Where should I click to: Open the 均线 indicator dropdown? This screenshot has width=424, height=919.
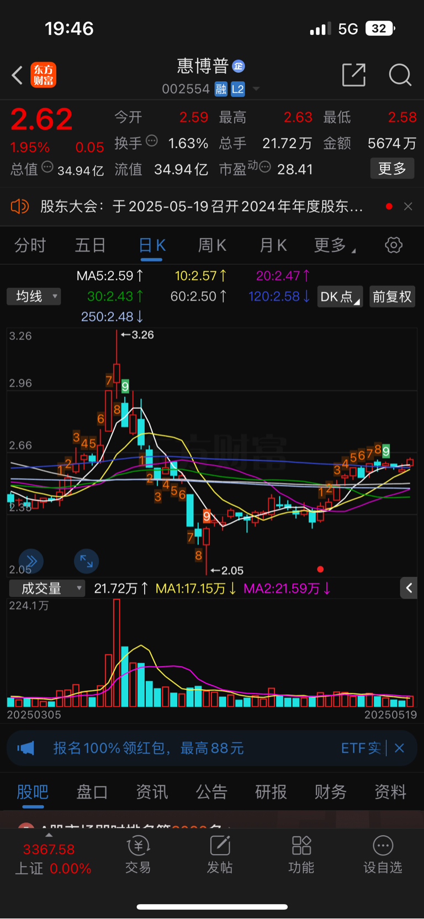[x=34, y=297]
